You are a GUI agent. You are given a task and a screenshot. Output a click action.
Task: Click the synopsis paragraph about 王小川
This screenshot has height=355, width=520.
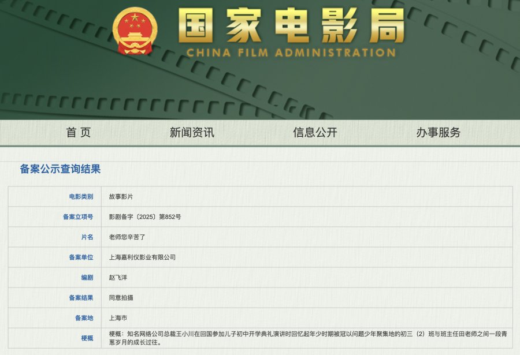point(308,338)
